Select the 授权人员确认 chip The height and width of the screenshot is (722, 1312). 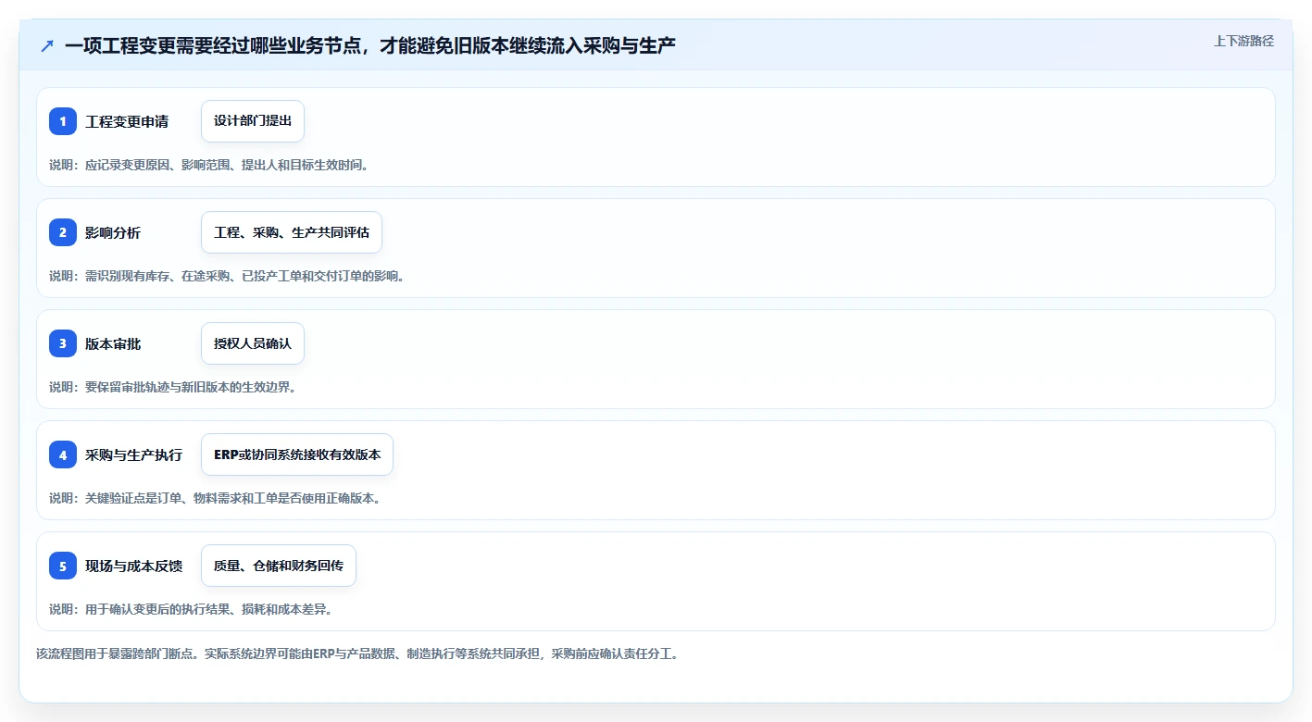tap(253, 343)
